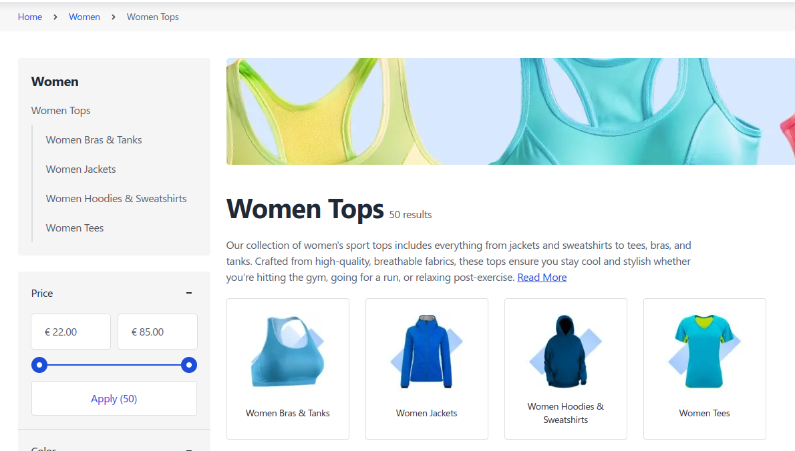
Task: Click the maximum price slider handle
Action: [x=189, y=365]
